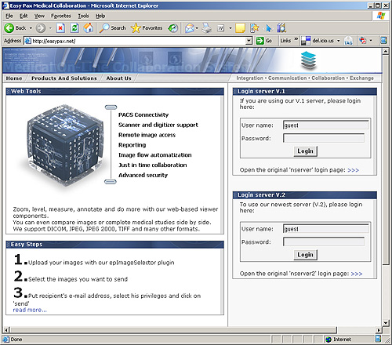Screen dimensions: 392x345
Task: Click the Login button for server V.2
Action: [x=305, y=255]
